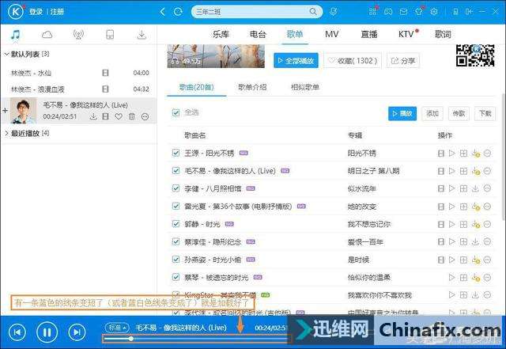Collapse the 默认列表 group

tap(6, 54)
